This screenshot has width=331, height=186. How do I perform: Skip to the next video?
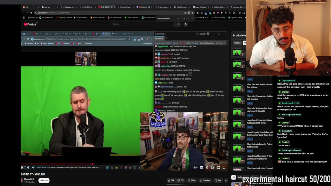[28, 167]
